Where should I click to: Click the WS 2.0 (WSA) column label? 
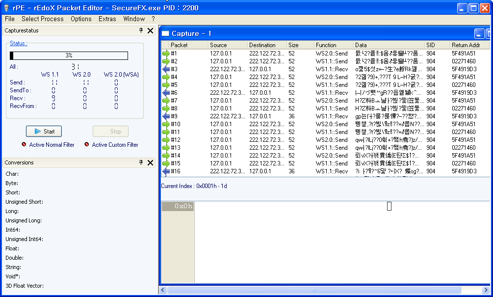tap(121, 75)
